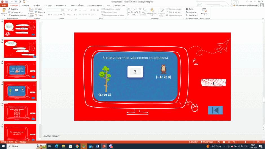Toggle text Shadow (S) formatting

coord(58,14)
